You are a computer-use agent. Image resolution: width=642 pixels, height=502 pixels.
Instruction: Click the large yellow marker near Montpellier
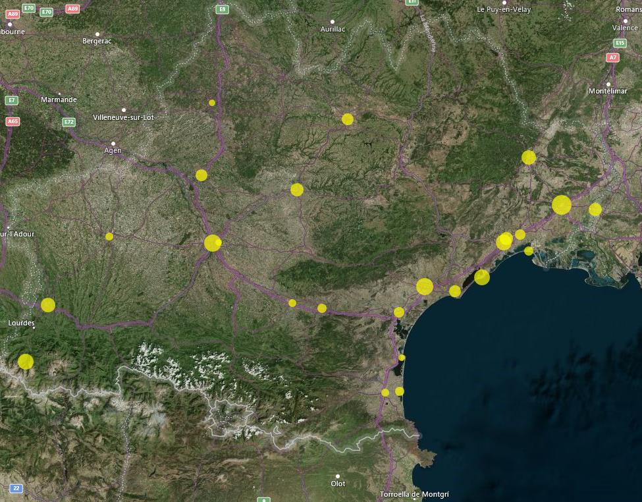click(560, 206)
